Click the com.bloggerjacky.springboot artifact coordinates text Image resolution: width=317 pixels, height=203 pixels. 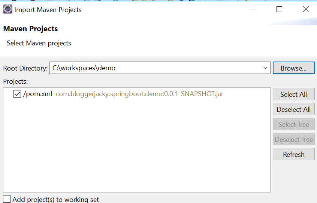point(139,94)
